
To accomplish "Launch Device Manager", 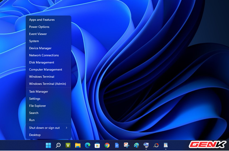I will click(49, 48).
